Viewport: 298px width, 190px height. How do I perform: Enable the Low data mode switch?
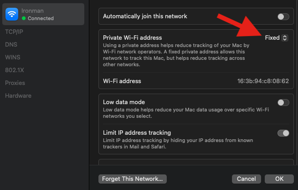click(283, 102)
